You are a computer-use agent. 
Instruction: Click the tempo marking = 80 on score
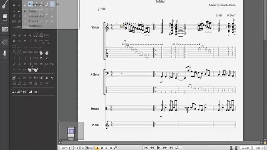[102, 9]
